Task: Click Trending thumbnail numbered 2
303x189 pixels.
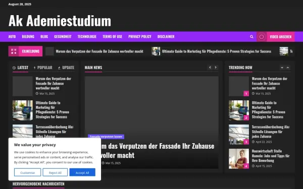Action: pyautogui.click(x=239, y=110)
